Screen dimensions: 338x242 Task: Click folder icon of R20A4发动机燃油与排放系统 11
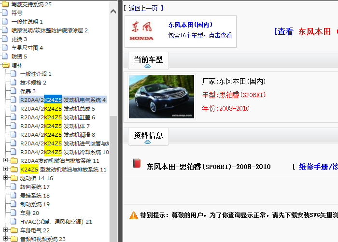click(14, 161)
